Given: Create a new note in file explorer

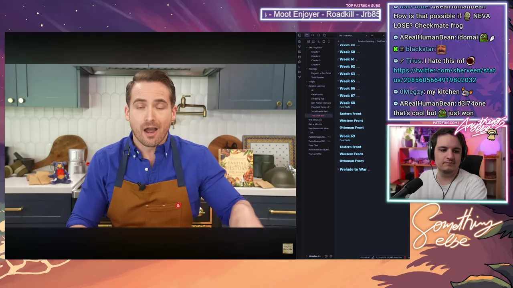Looking at the screenshot, I should 309,42.
